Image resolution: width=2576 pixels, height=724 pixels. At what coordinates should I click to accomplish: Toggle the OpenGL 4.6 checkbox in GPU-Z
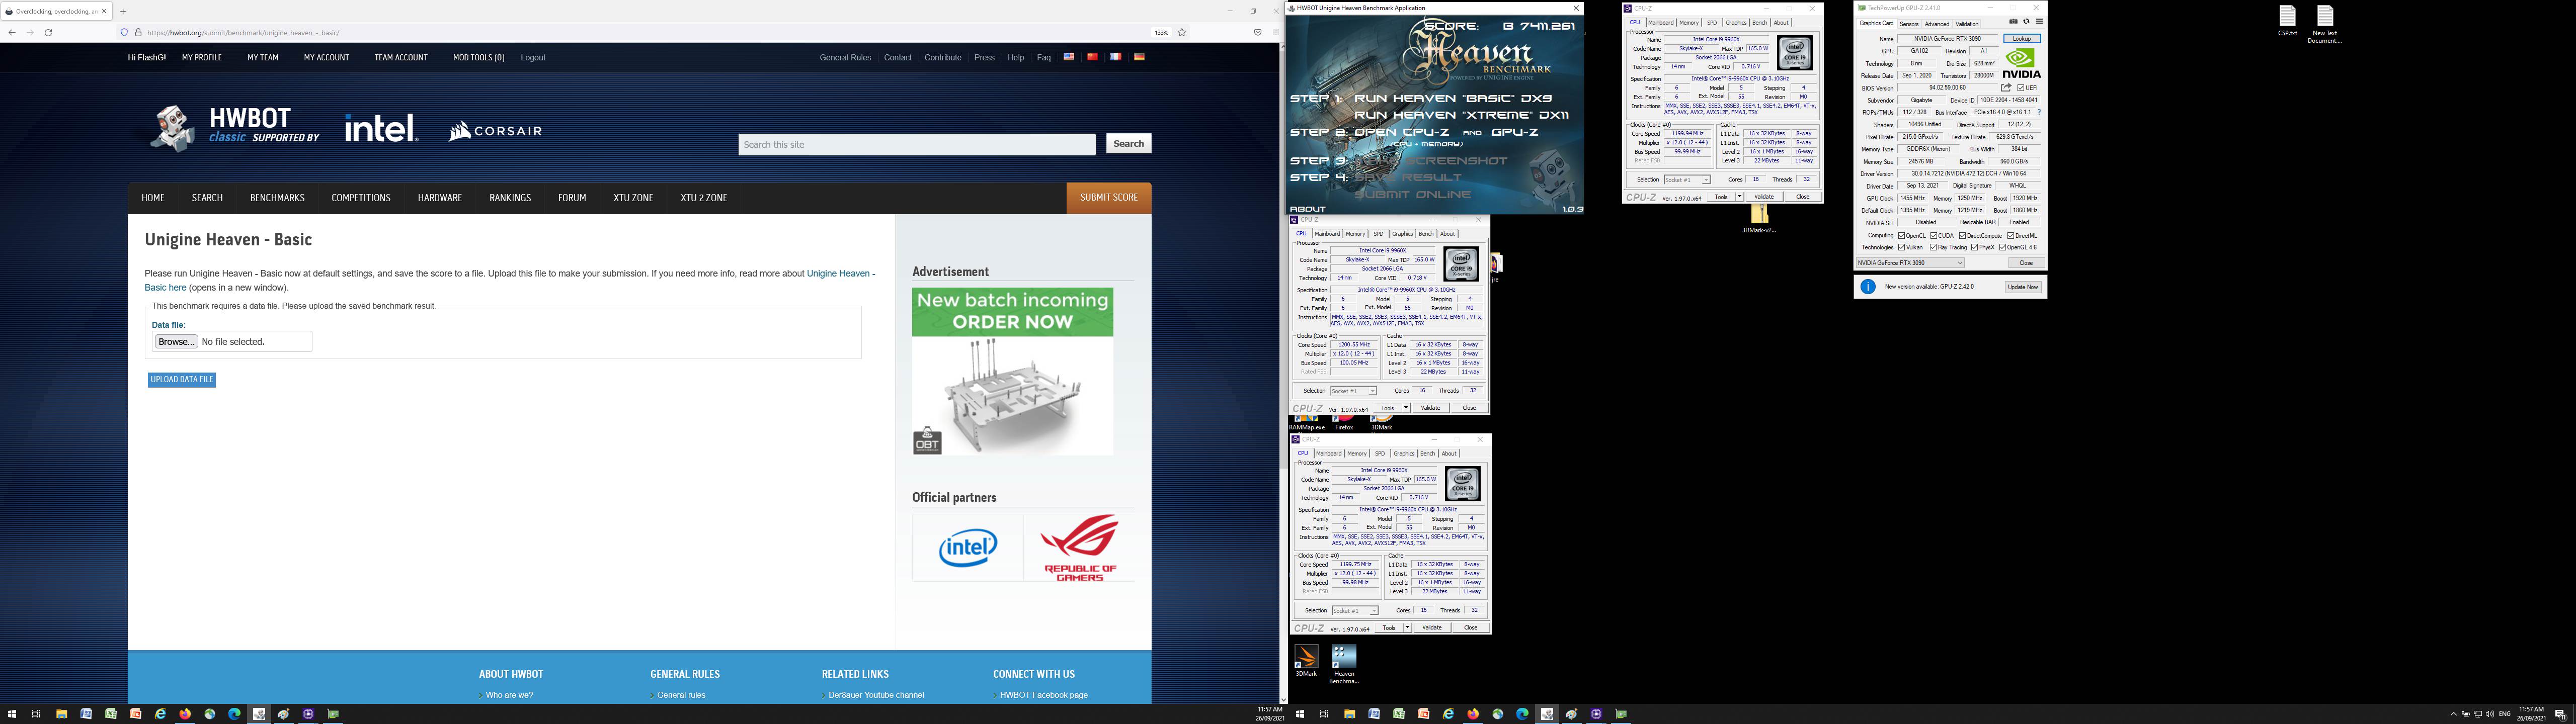2003,247
